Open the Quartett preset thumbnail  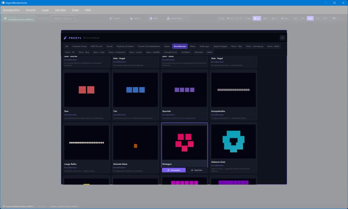(184, 90)
